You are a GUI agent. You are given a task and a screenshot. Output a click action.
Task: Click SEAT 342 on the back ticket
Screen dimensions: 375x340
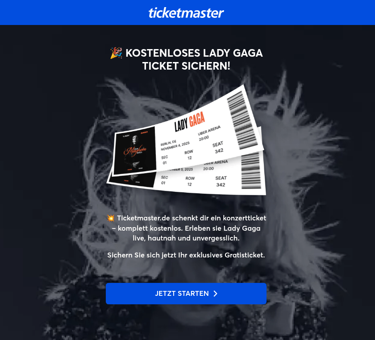tap(221, 181)
